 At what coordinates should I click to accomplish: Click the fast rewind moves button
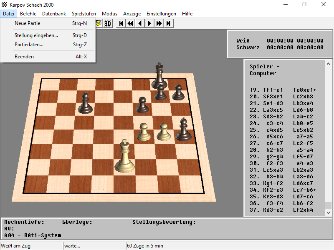pyautogui.click(x=131, y=23)
